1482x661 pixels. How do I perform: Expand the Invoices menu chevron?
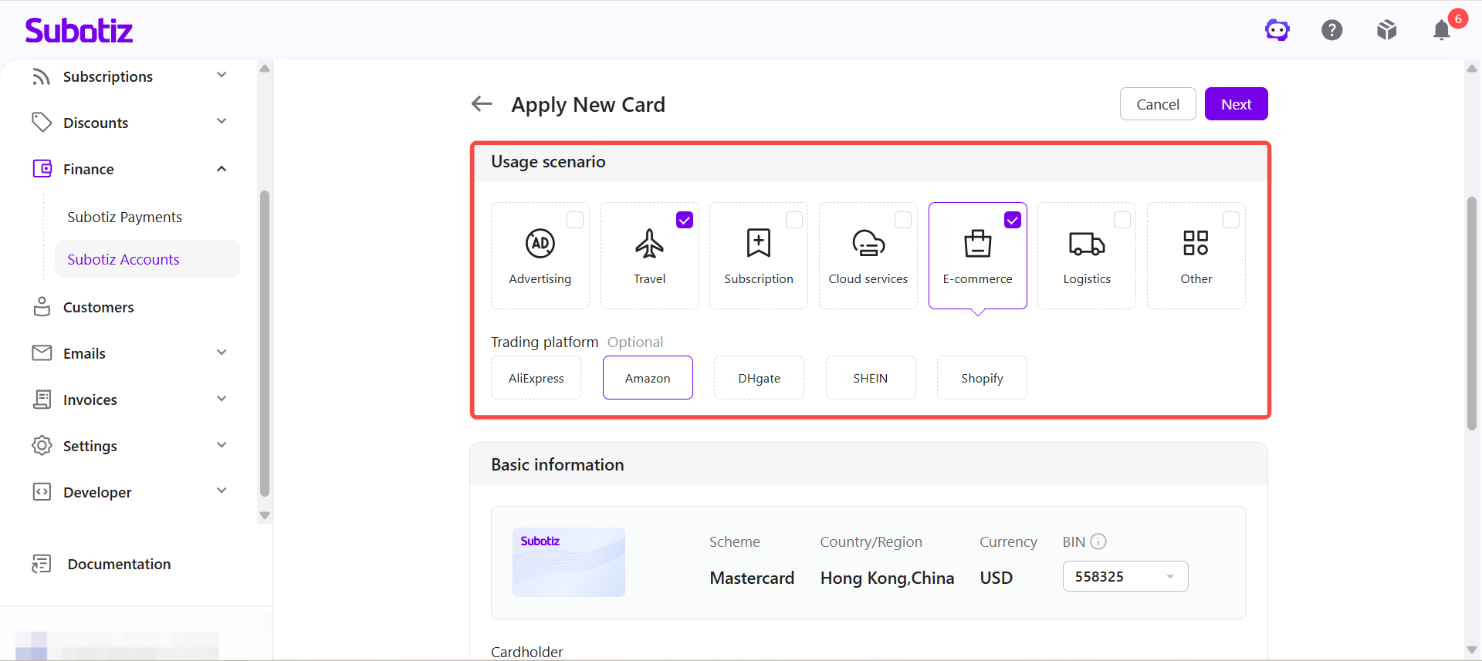click(222, 399)
